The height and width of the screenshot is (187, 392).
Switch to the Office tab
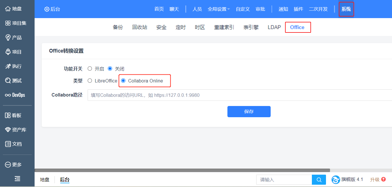pos(297,27)
